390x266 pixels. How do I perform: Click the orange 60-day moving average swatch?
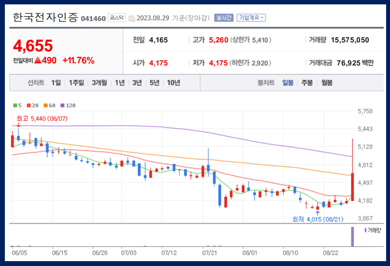click(x=46, y=106)
